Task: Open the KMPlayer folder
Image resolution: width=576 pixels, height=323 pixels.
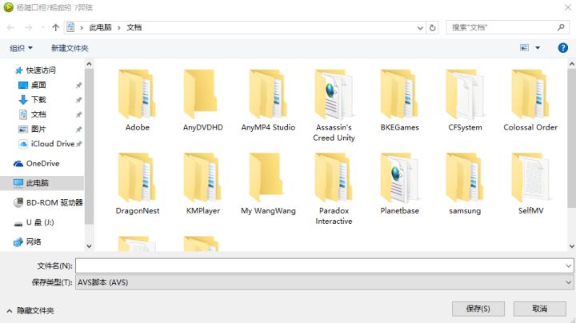Action: (x=202, y=183)
